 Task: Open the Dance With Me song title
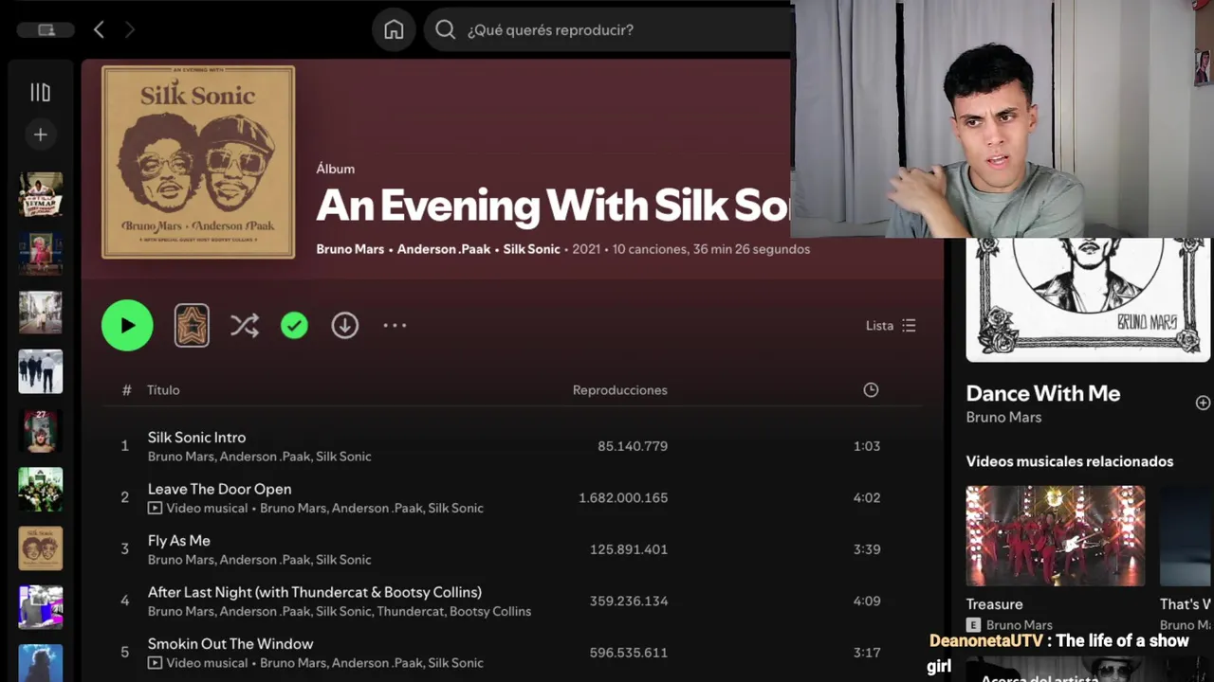pyautogui.click(x=1042, y=393)
